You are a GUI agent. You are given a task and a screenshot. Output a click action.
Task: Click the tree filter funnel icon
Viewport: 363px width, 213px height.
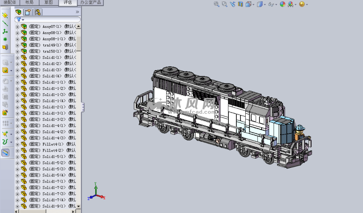[19, 19]
